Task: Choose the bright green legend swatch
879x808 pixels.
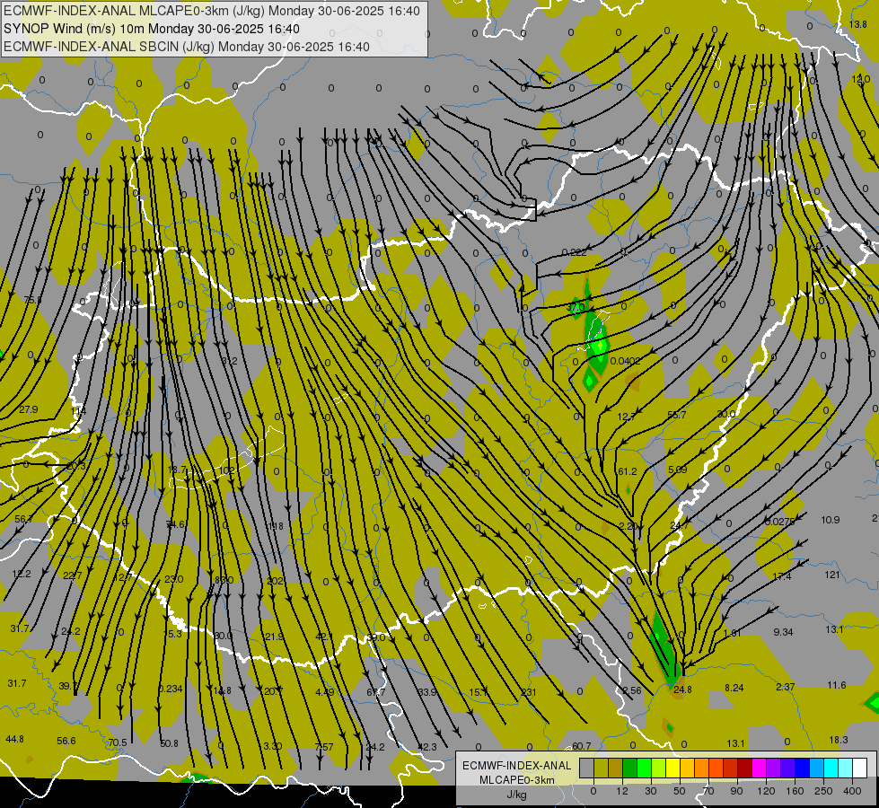Action: click(645, 768)
